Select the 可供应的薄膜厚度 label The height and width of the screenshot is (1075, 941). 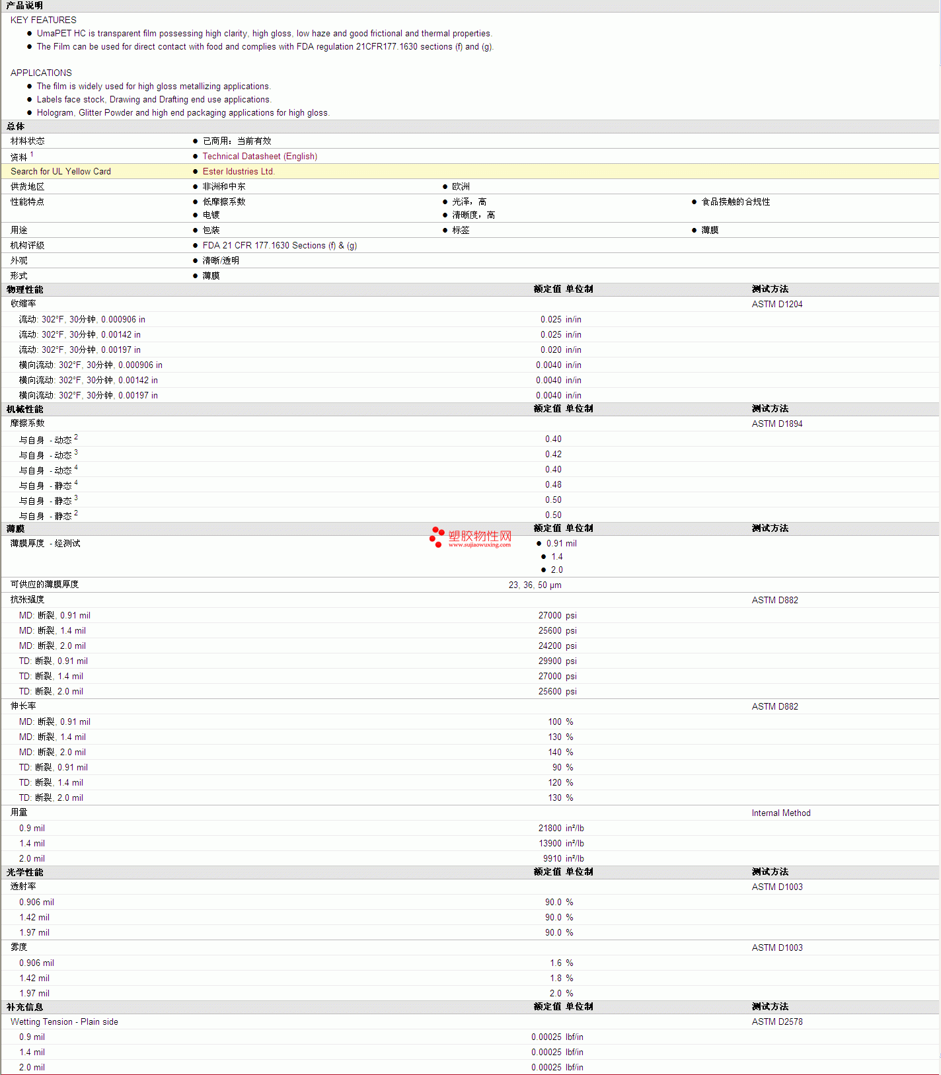[x=45, y=585]
